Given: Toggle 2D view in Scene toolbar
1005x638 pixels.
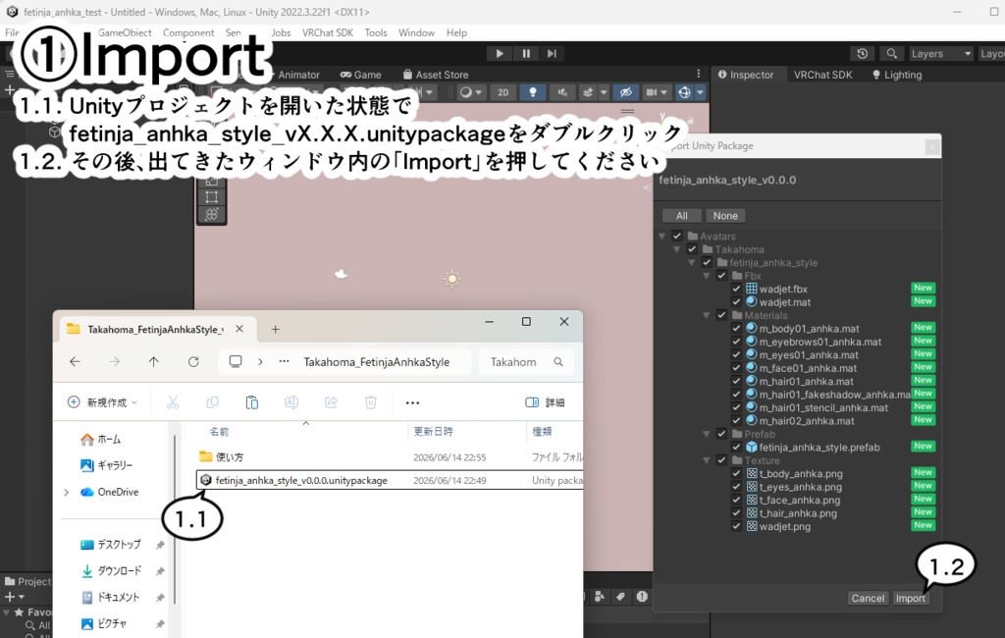Looking at the screenshot, I should tap(503, 92).
